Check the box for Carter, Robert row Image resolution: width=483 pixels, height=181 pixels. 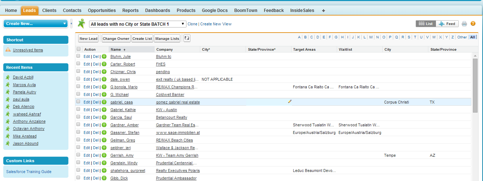point(79,64)
